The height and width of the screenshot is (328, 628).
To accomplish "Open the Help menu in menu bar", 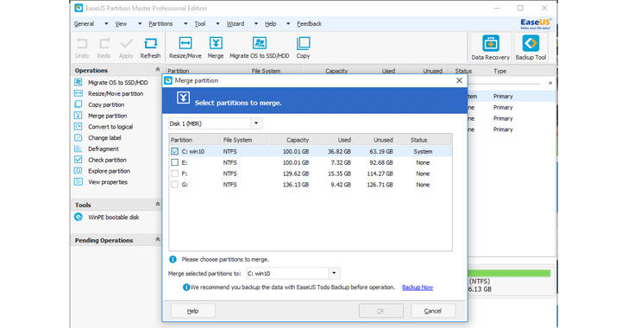I will click(270, 23).
